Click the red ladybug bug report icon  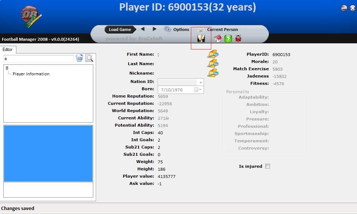click(238, 39)
